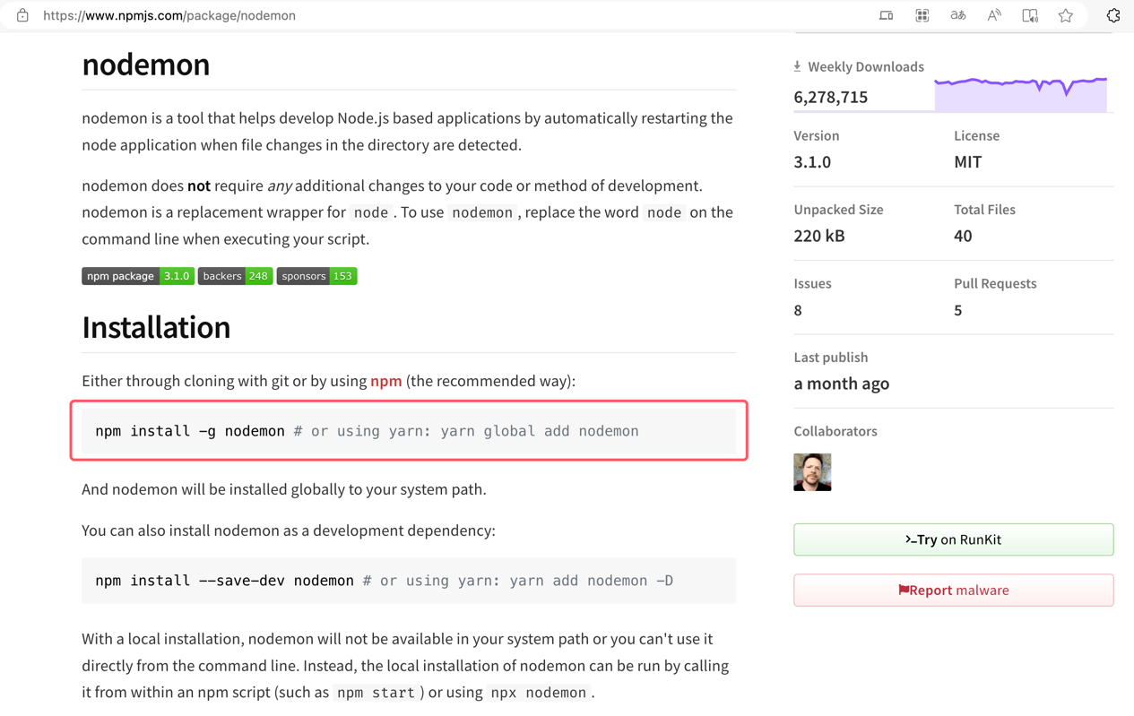
Task: Open the browser extensions puzzle icon
Action: click(1113, 15)
